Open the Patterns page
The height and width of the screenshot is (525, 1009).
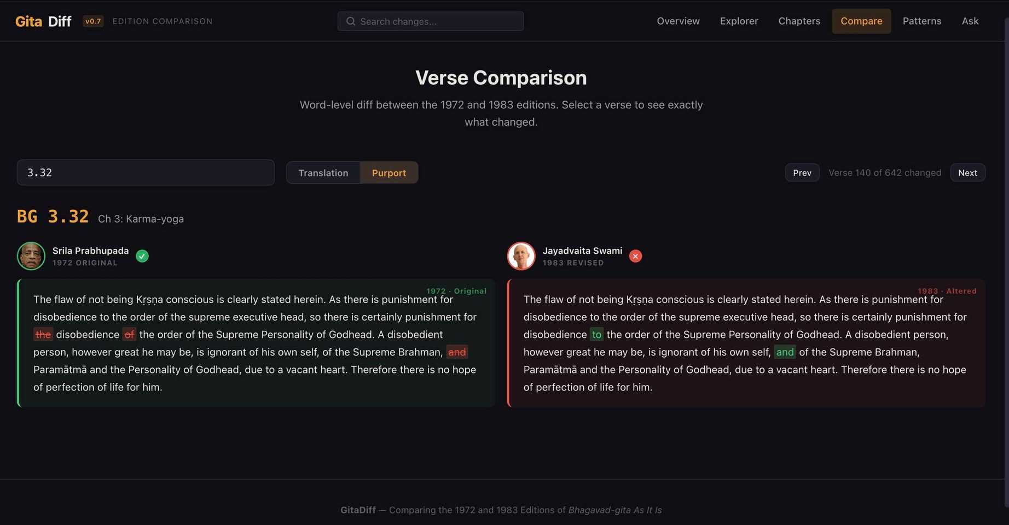922,21
